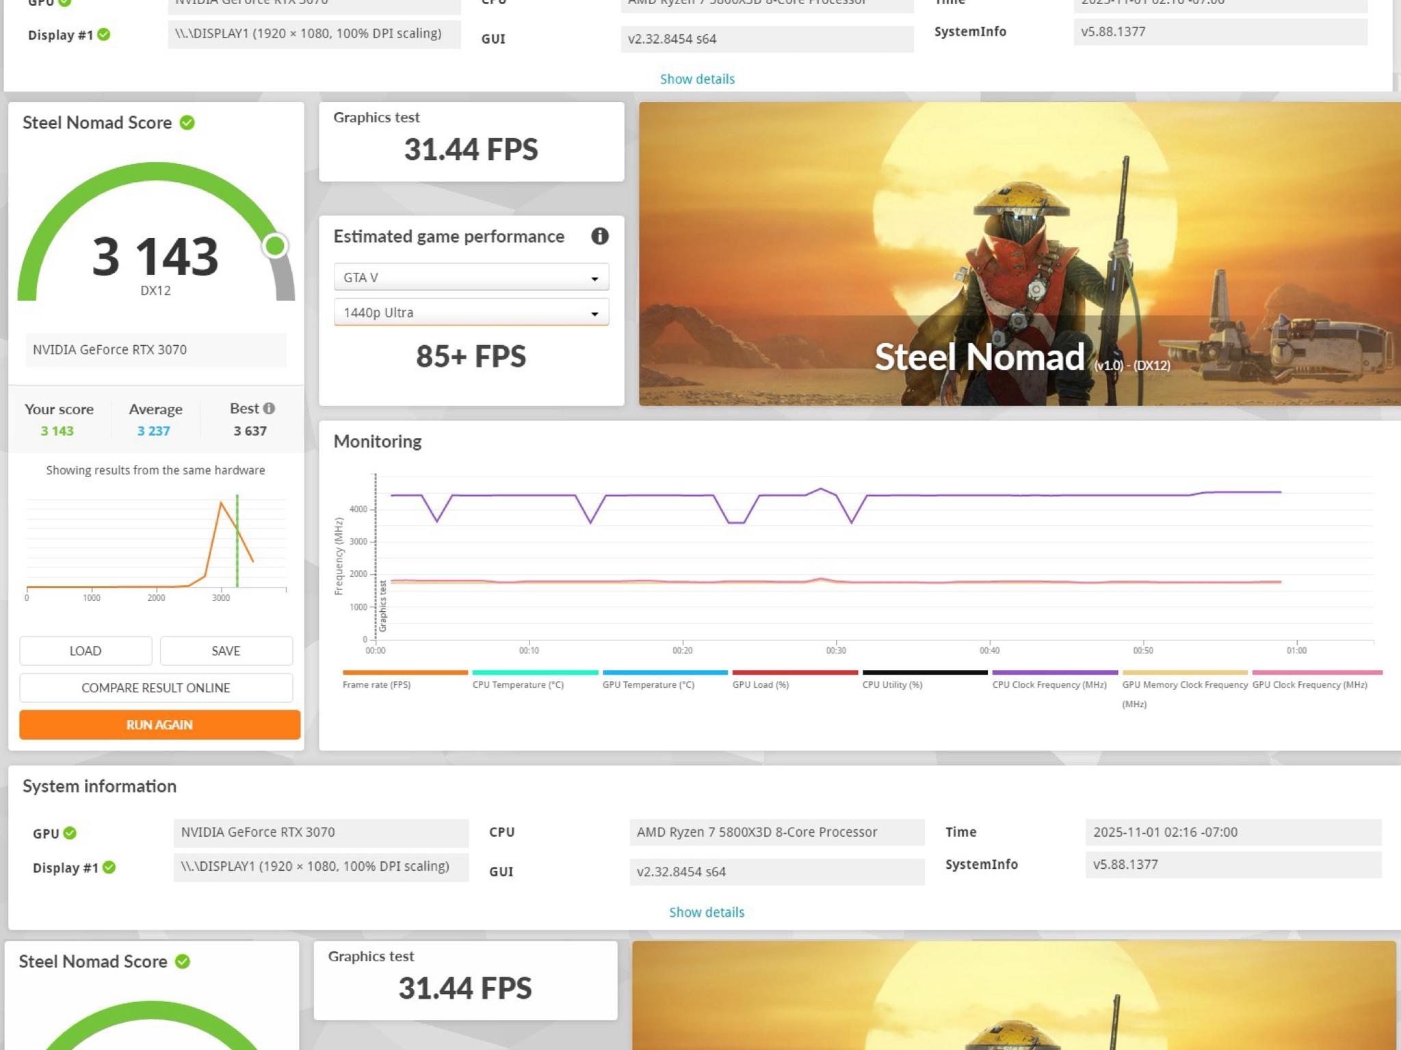The height and width of the screenshot is (1050, 1401).
Task: Click the System information heading
Action: click(99, 786)
